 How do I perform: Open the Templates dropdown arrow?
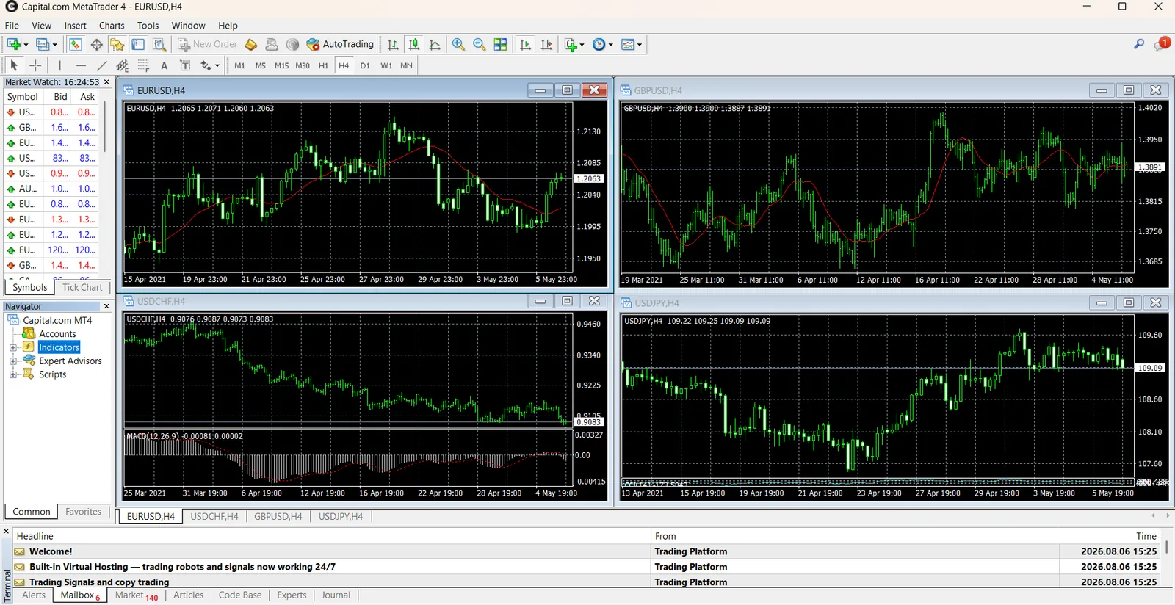(640, 45)
